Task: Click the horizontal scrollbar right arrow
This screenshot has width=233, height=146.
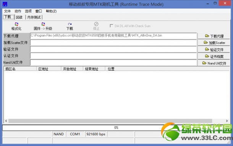Action: tap(227, 121)
